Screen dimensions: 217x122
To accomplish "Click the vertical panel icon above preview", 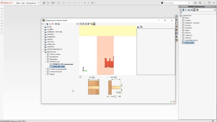I will 86,24.
